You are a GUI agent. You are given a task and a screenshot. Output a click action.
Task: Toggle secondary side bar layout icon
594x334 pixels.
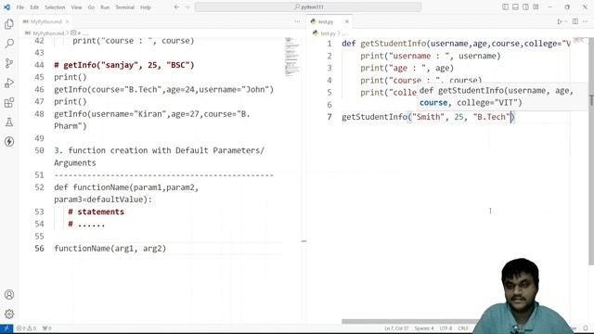click(525, 6)
